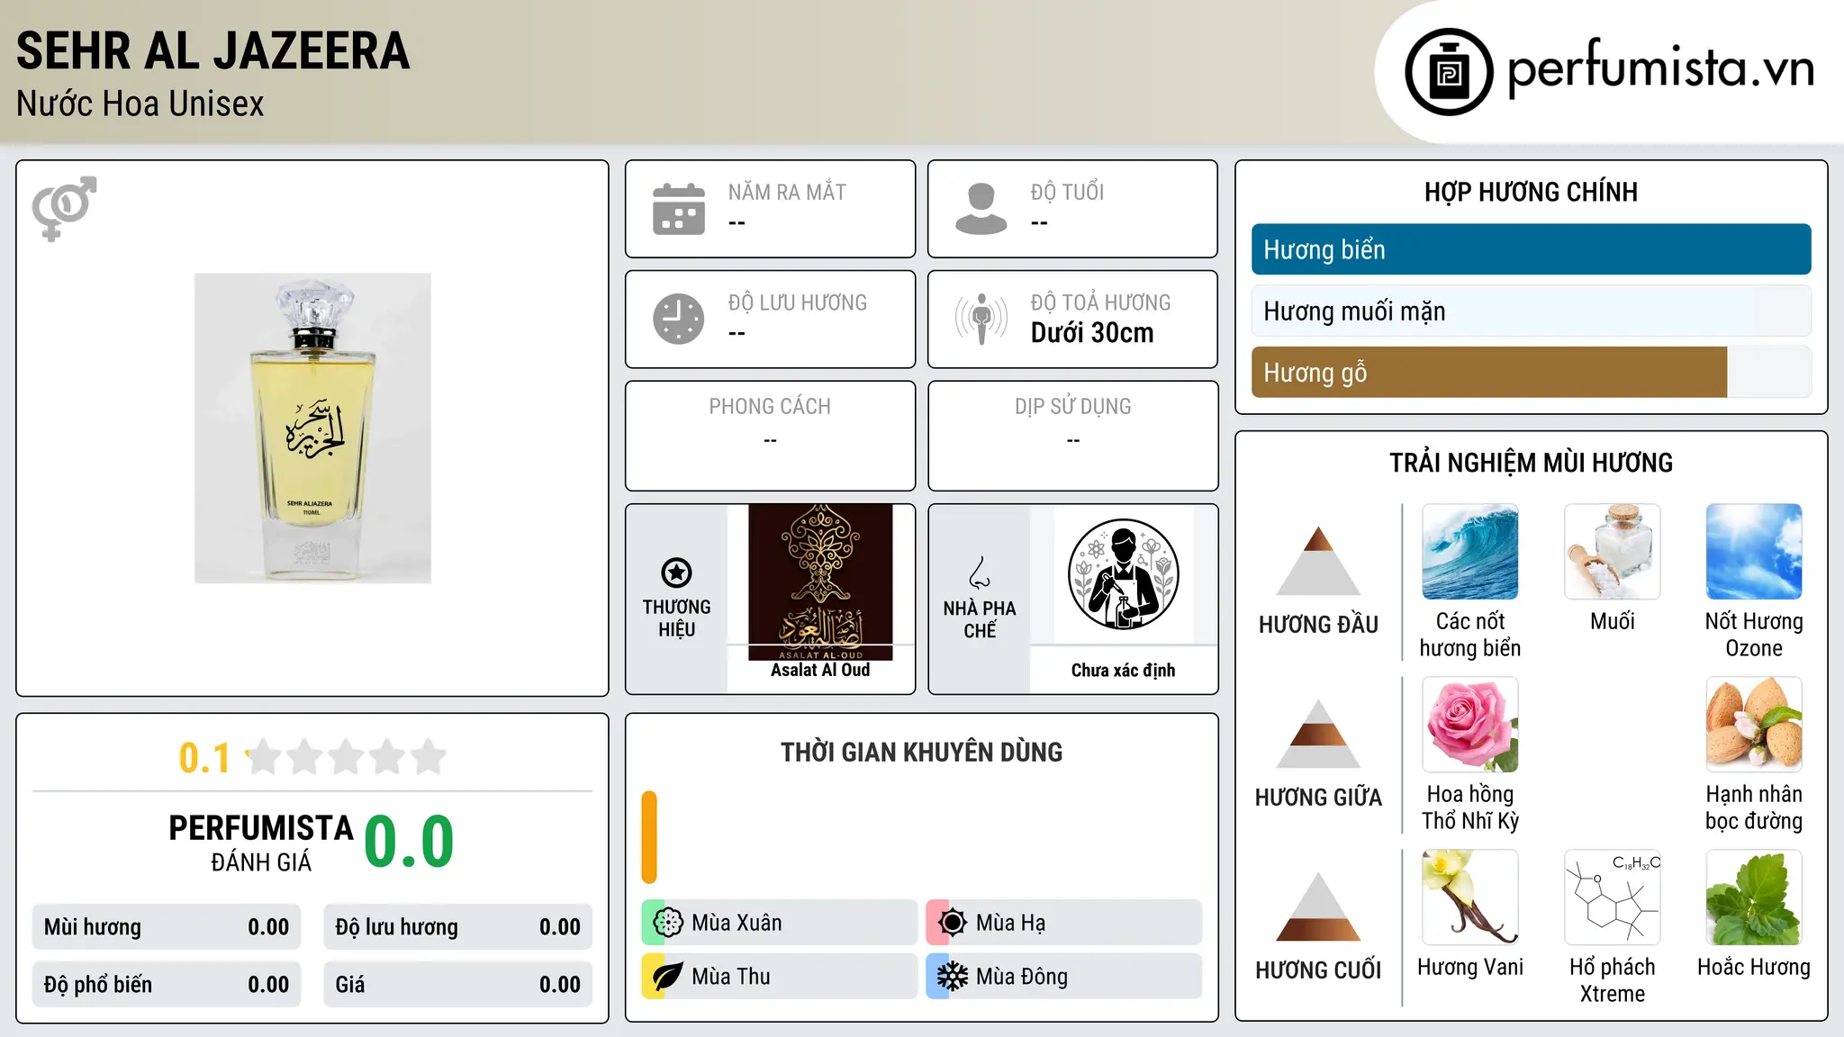Click the Dưới 30cm sillage value
This screenshot has height=1037, width=1844.
click(x=1092, y=333)
